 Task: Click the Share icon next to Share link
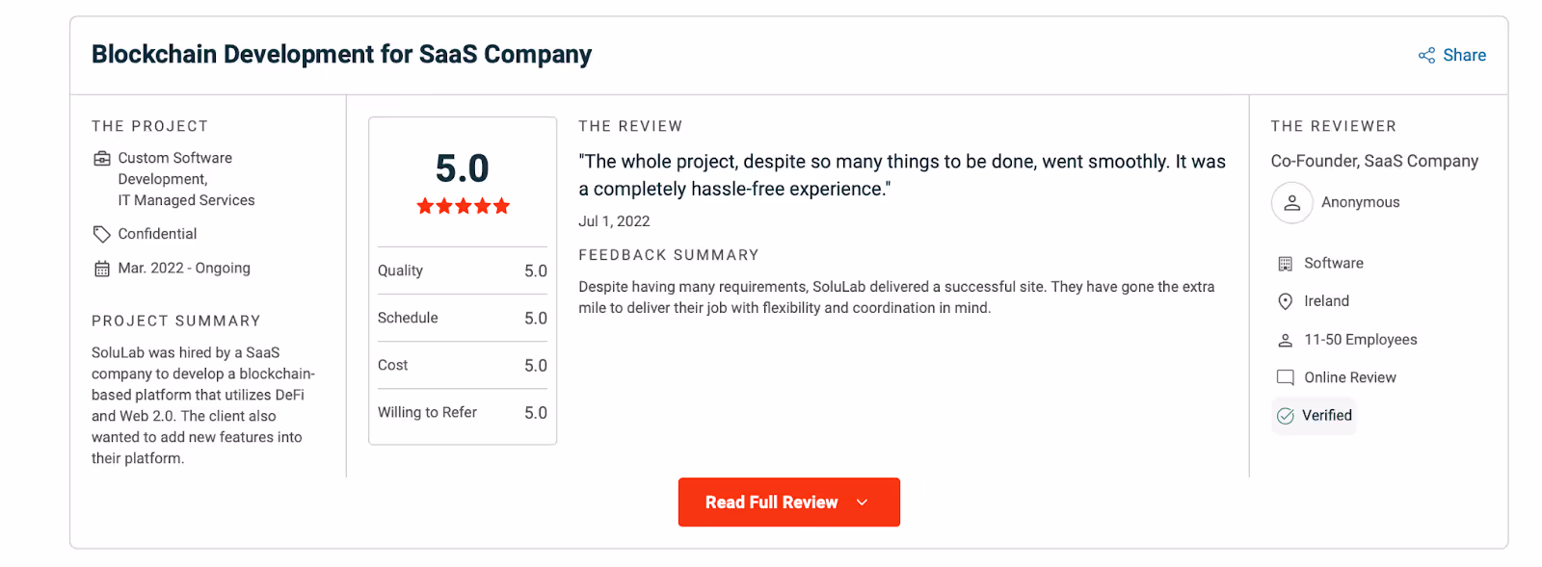[x=1424, y=55]
